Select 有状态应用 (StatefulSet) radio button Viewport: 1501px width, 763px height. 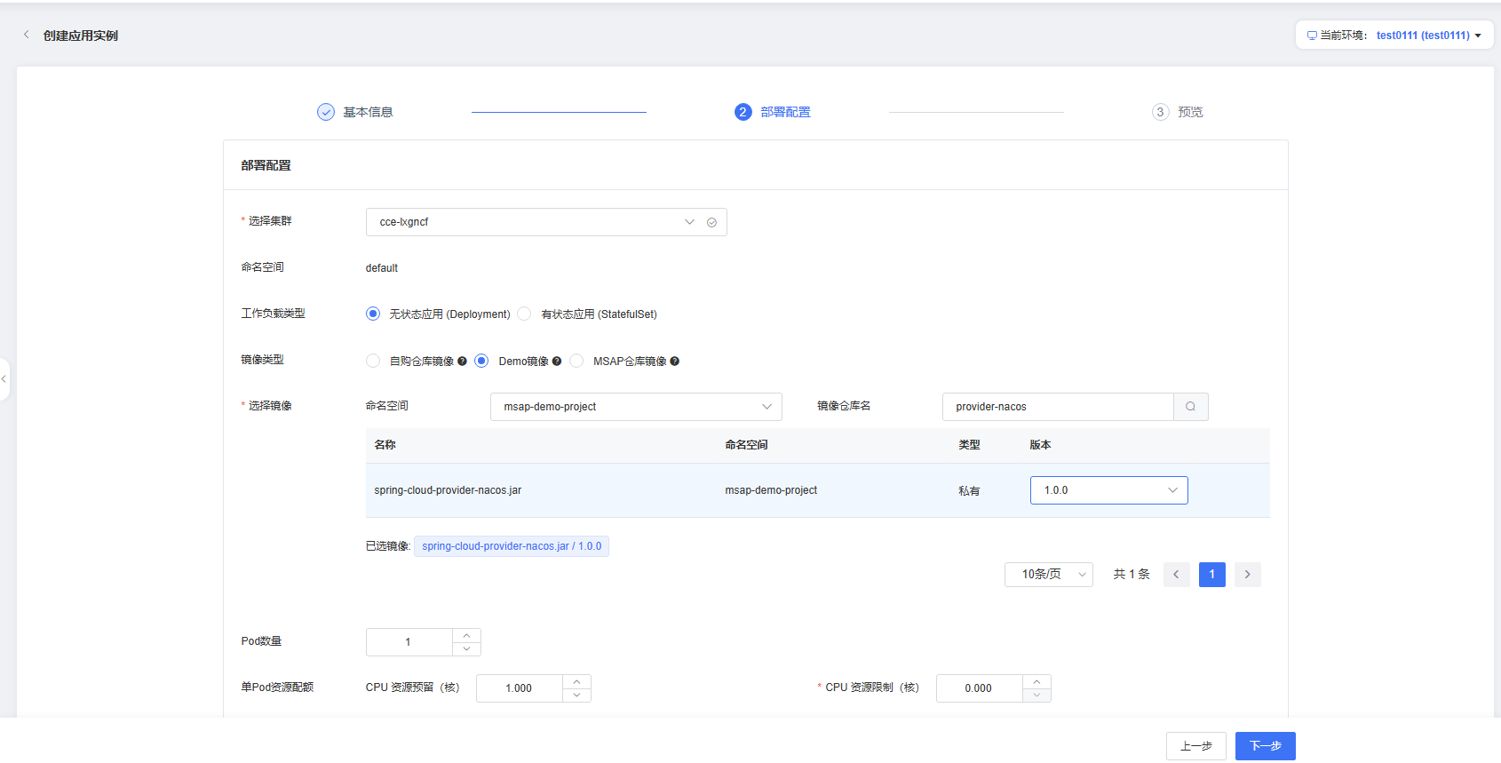[x=524, y=314]
